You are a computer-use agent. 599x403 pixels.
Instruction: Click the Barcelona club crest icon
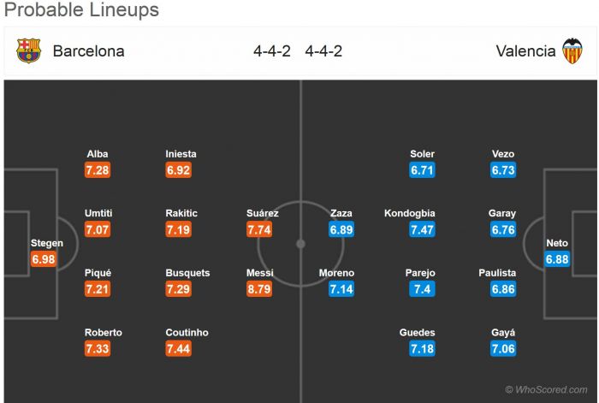pos(28,50)
